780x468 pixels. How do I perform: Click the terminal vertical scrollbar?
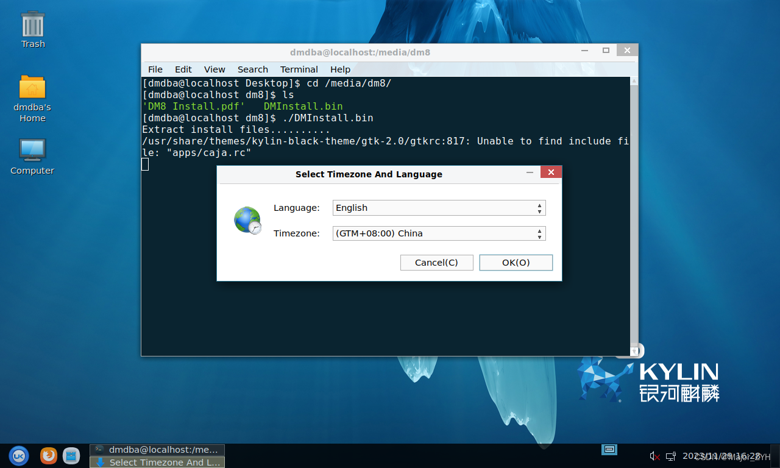point(634,213)
